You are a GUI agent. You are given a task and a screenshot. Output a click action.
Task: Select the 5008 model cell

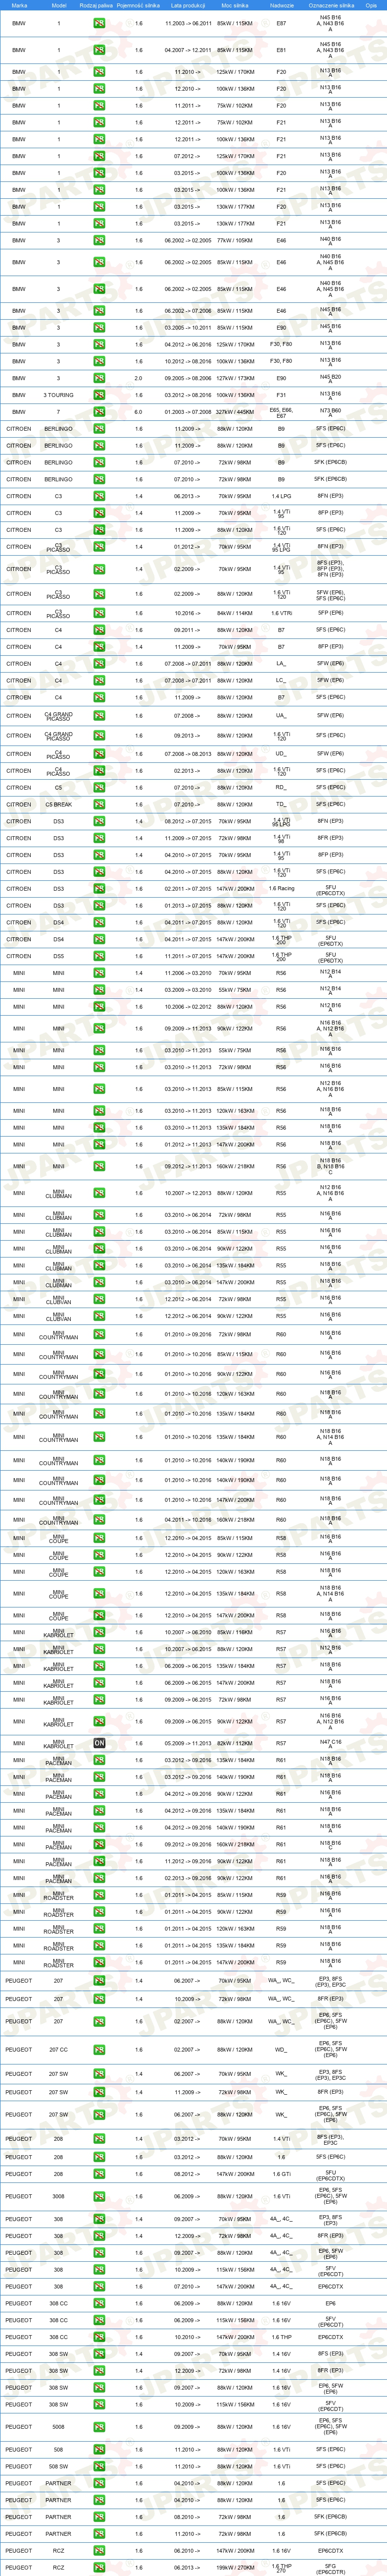[58, 2427]
